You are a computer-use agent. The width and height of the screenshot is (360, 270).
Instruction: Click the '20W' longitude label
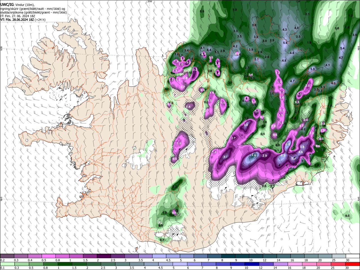[150, 1]
